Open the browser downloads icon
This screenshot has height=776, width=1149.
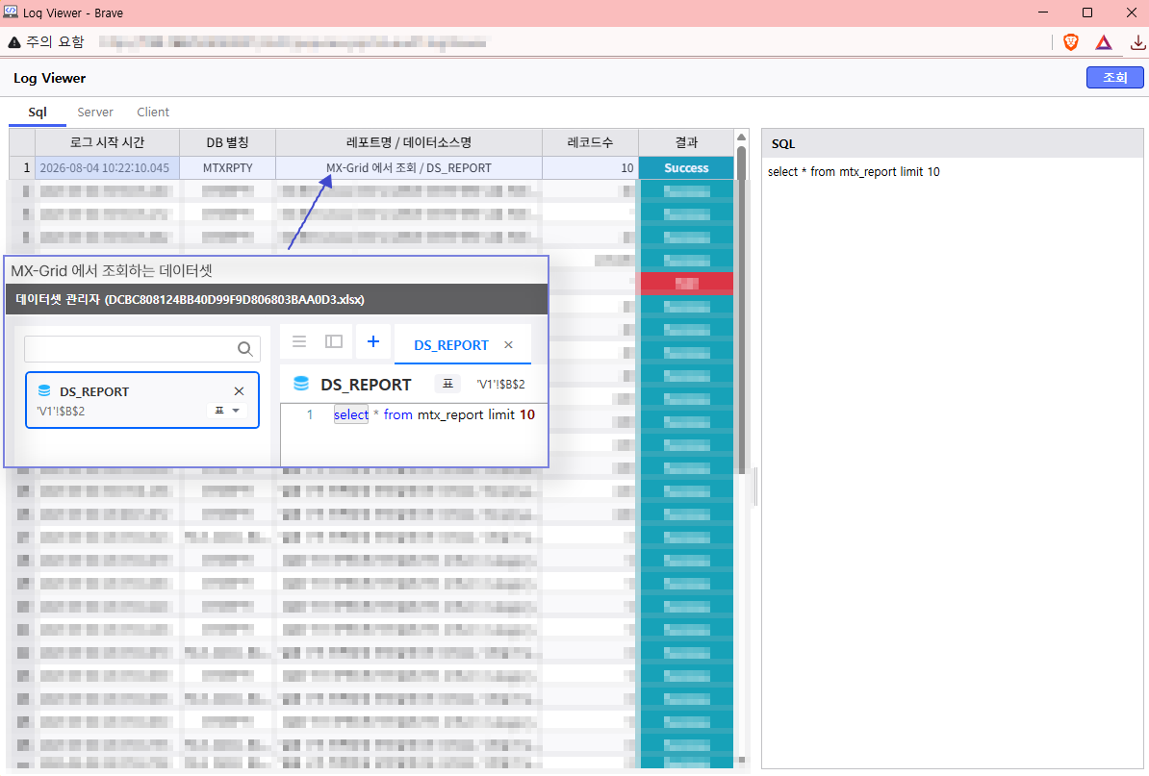click(1137, 42)
